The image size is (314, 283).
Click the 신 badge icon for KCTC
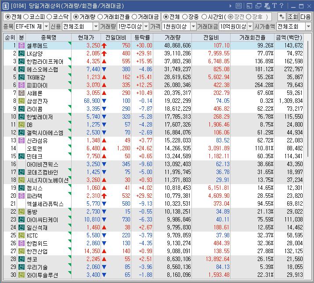(22, 235)
